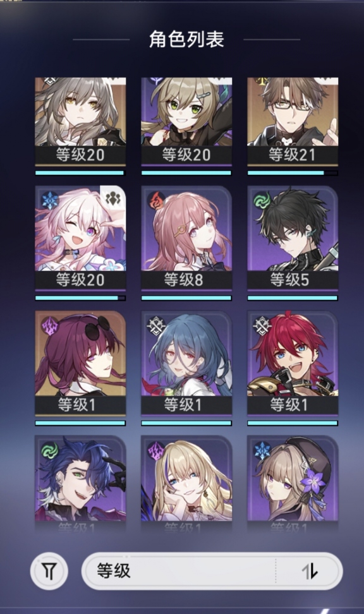Select the glasses-wearing level 21 character
This screenshot has height=614, width=364.
coord(293,121)
